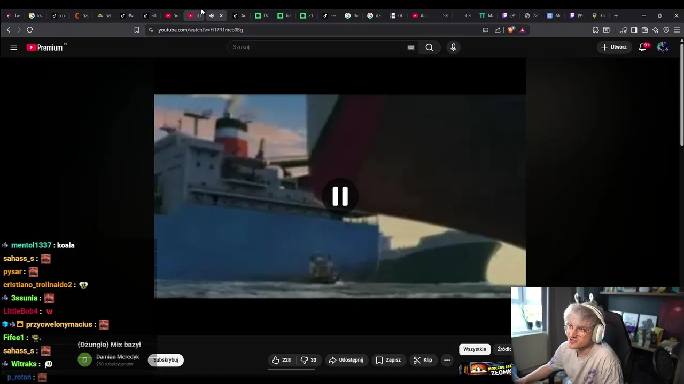Mute the playing YouTube tab

211,15
